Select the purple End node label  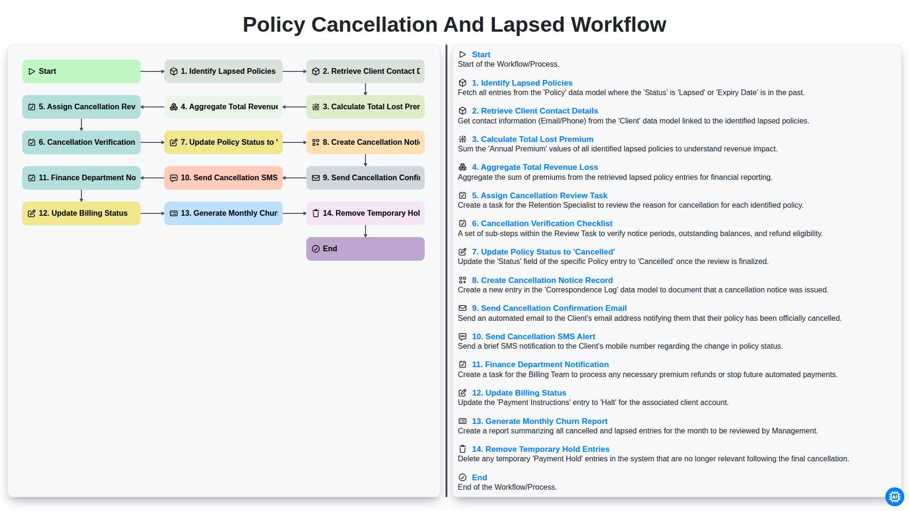tap(330, 249)
